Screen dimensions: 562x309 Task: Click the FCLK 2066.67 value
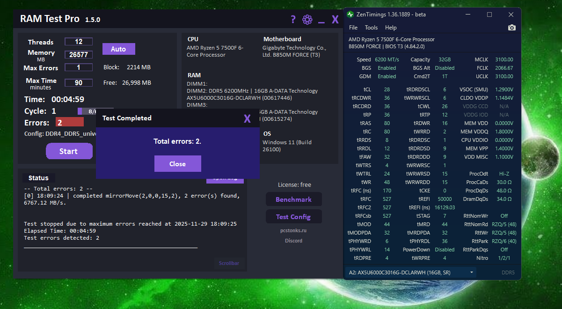504,68
